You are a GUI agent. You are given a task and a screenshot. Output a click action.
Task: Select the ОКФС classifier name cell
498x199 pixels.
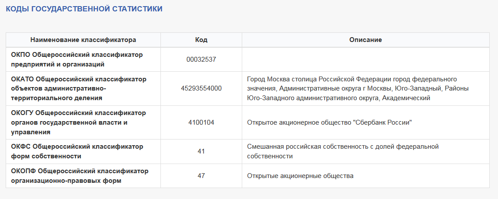pos(83,152)
